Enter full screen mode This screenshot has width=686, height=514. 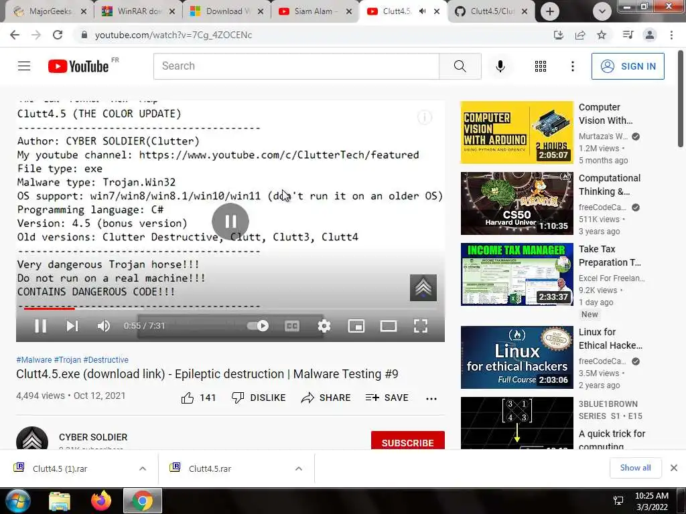click(421, 326)
